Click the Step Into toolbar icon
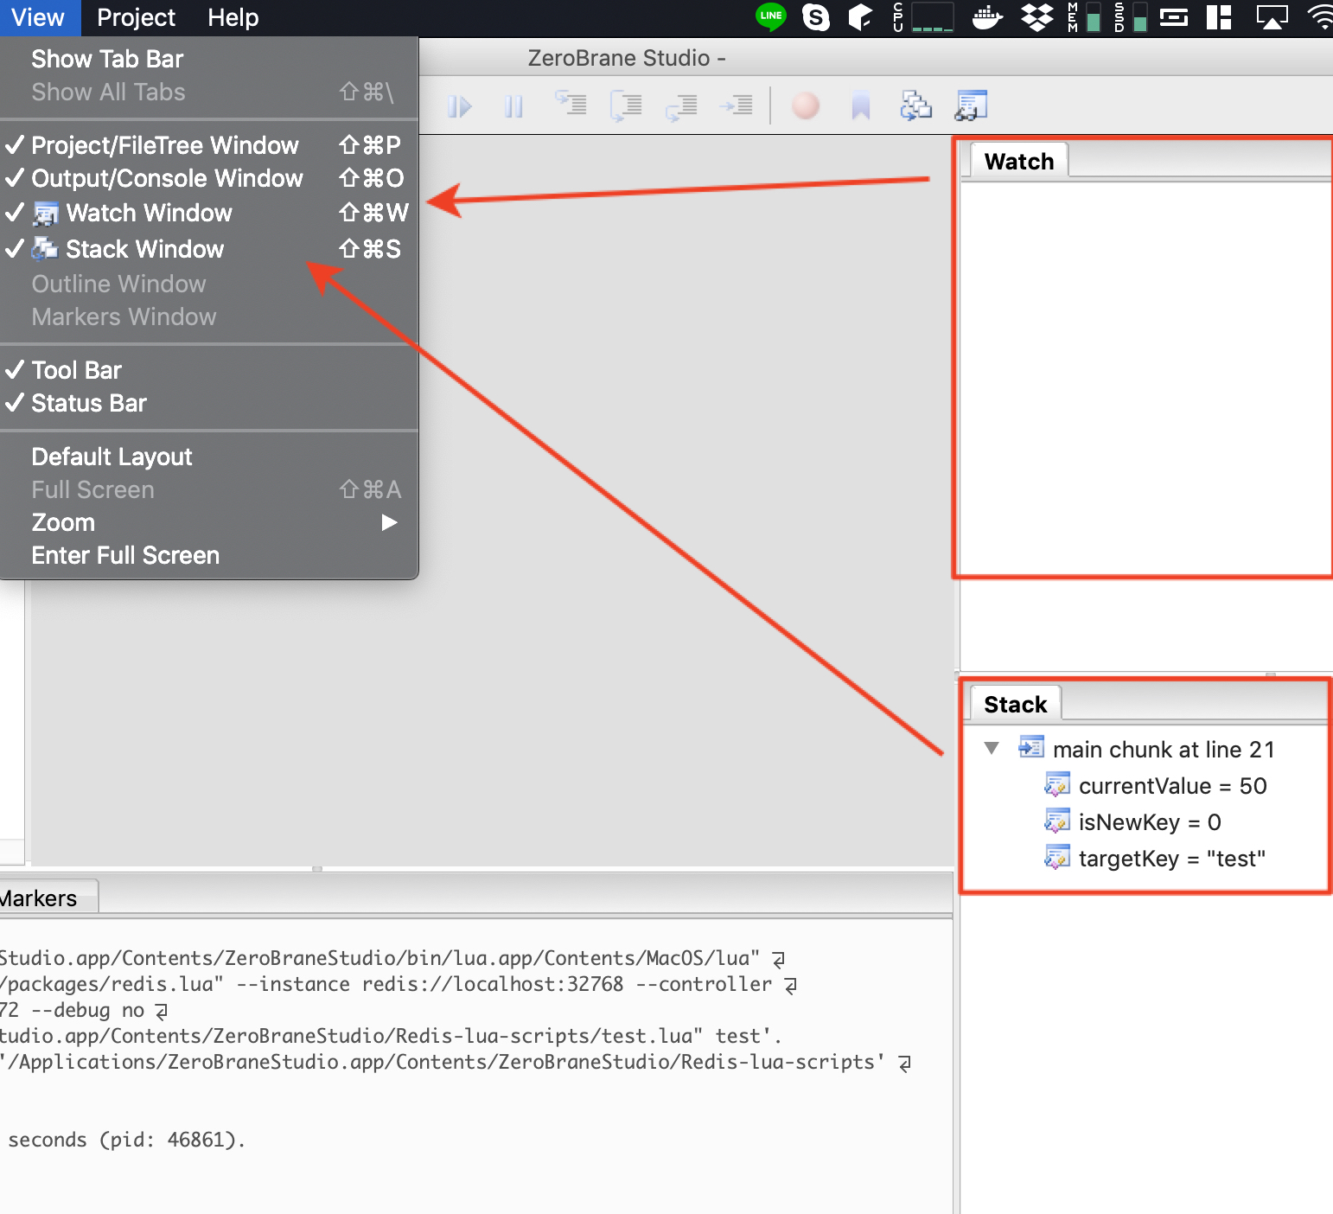 click(571, 106)
